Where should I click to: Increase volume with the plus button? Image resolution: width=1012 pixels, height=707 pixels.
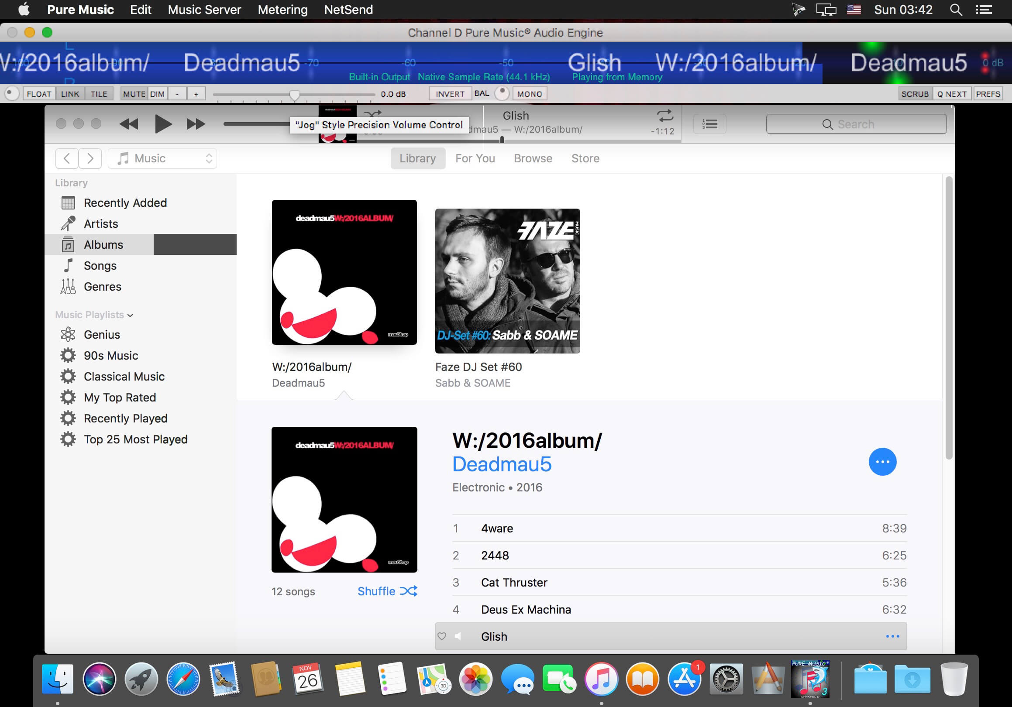pos(196,94)
